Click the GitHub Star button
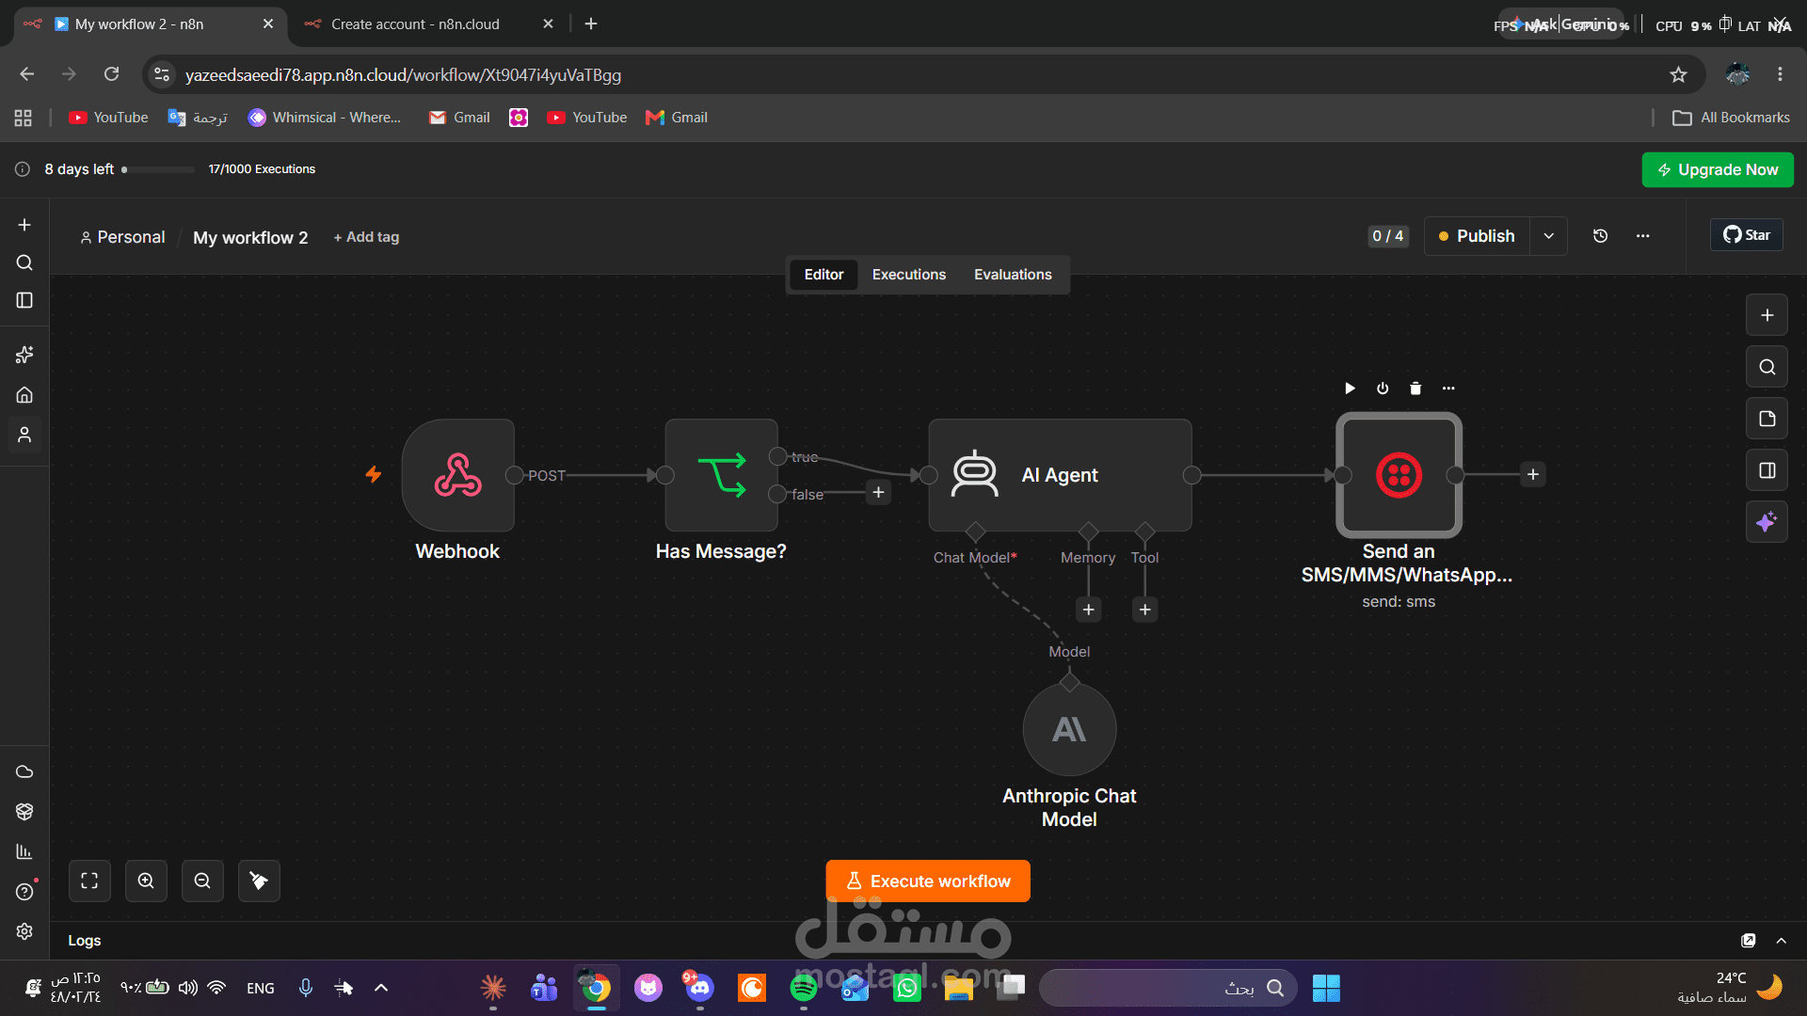 [1747, 235]
